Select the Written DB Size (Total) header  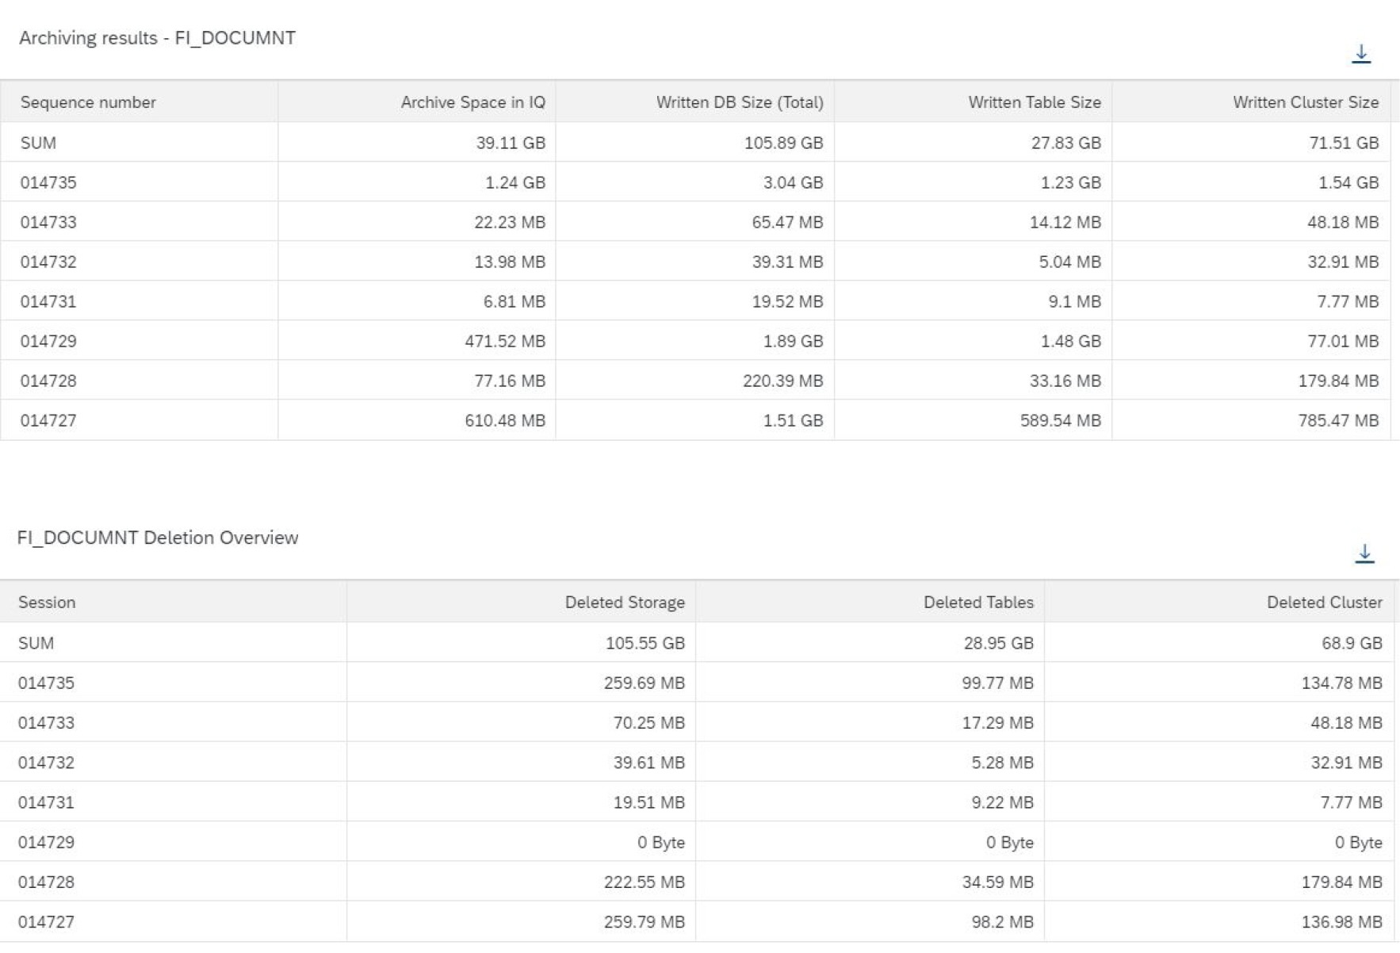coord(739,102)
